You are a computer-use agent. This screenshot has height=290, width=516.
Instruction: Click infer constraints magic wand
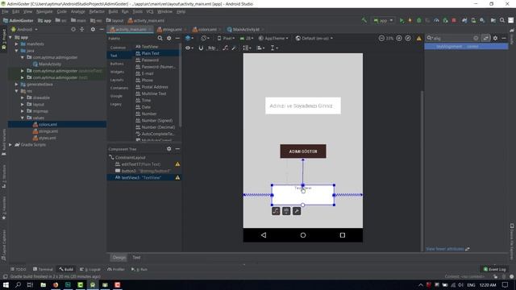234,48
